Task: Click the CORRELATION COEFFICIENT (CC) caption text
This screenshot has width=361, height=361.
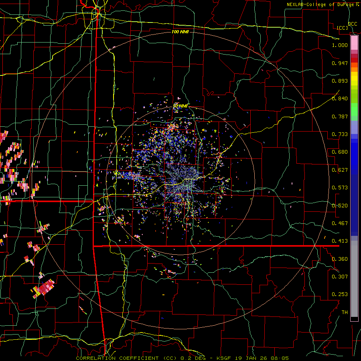Action: coord(125,358)
